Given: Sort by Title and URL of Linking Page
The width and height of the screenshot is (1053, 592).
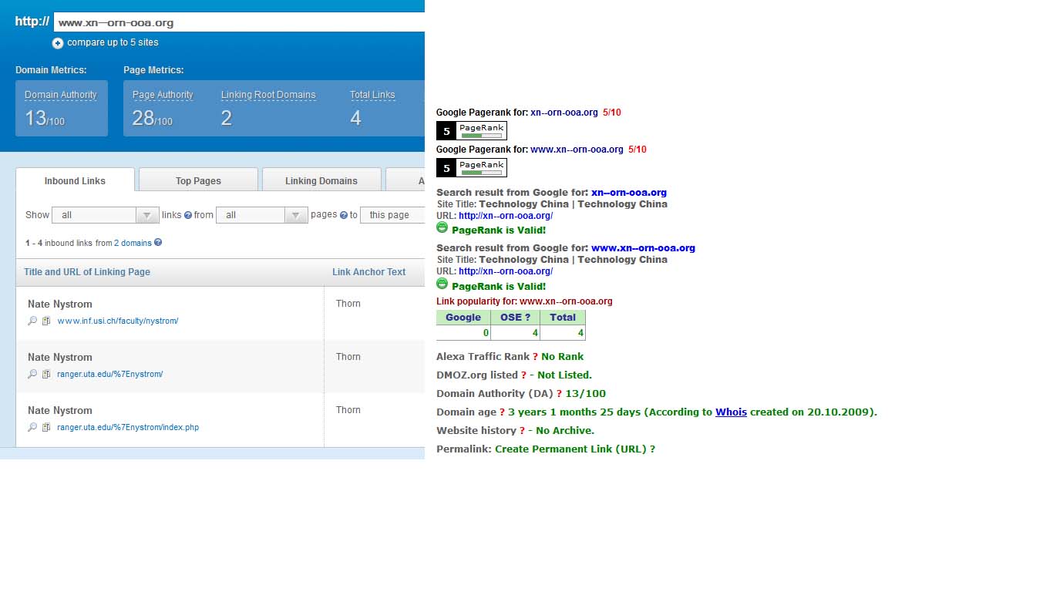Looking at the screenshot, I should (87, 272).
